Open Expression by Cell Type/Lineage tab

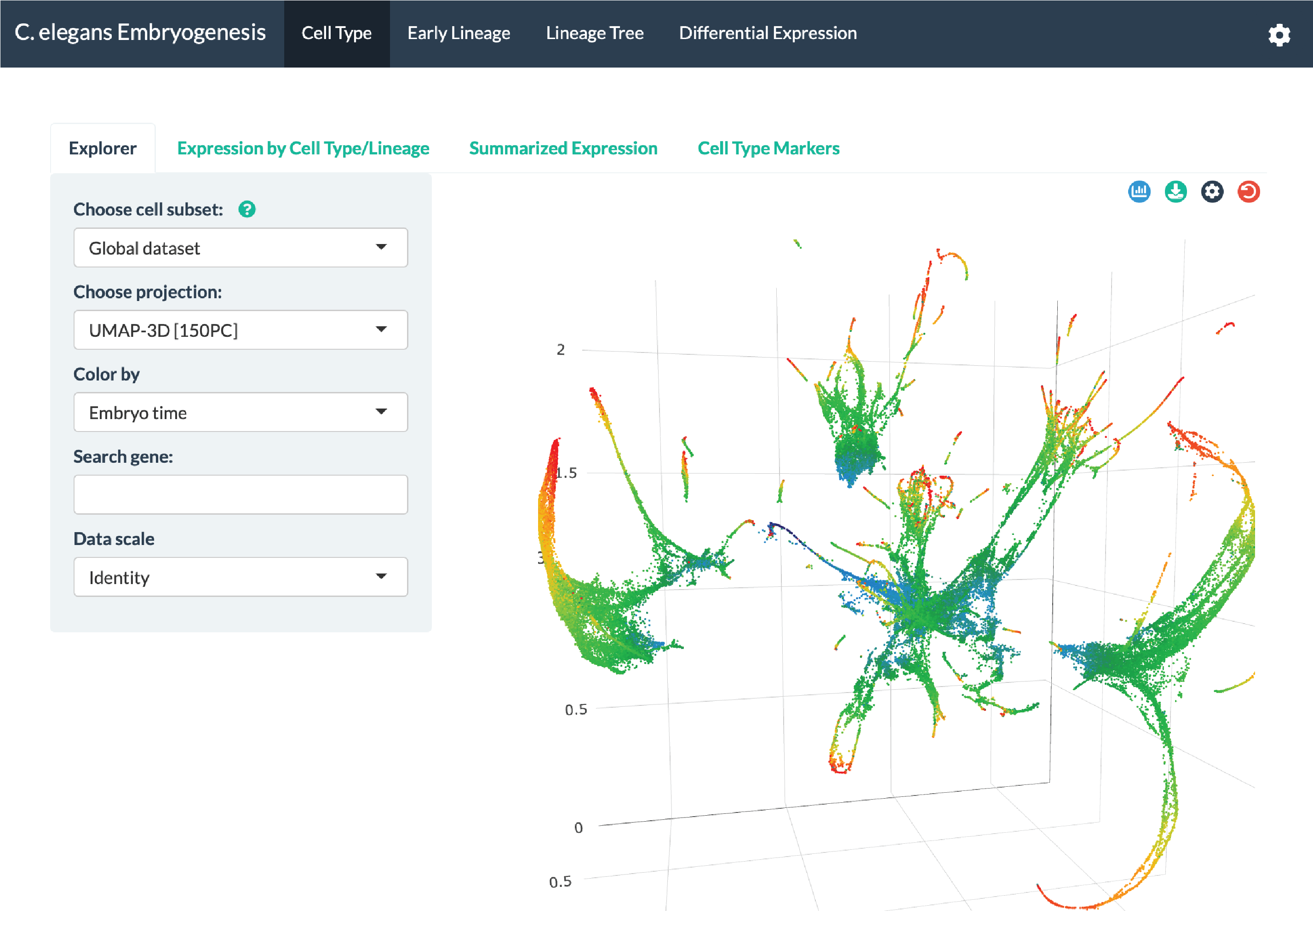pyautogui.click(x=303, y=148)
